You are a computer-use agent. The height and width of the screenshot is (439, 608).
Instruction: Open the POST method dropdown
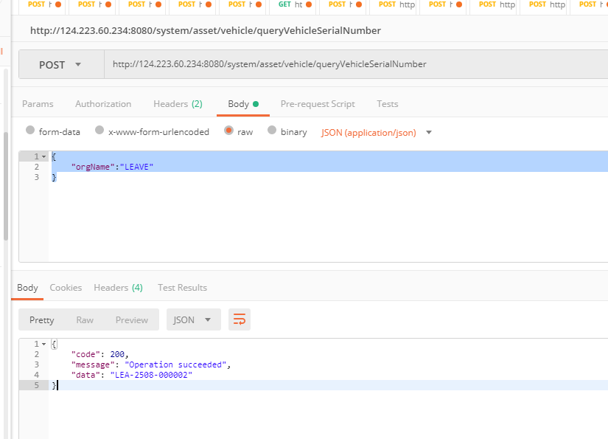tap(60, 65)
